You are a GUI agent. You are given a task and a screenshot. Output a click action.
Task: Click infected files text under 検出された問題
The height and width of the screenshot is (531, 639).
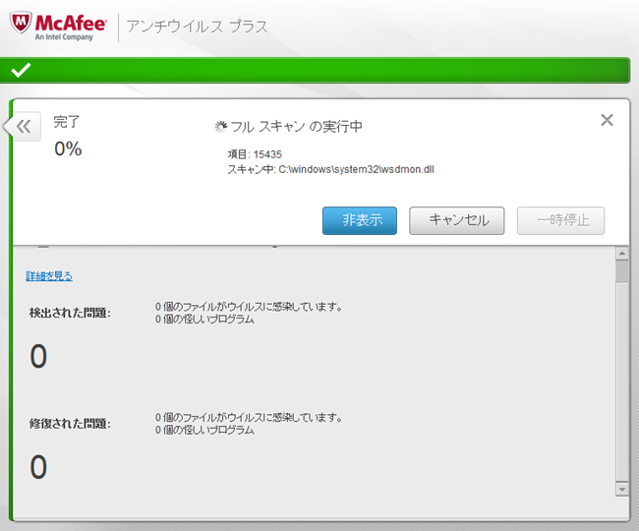(249, 307)
